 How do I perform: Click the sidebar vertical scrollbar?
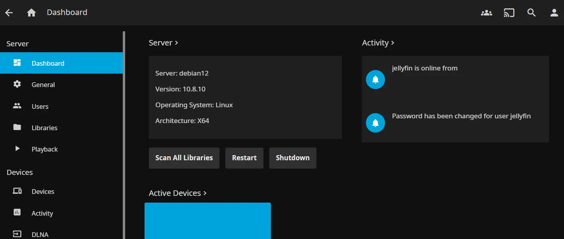[124, 119]
